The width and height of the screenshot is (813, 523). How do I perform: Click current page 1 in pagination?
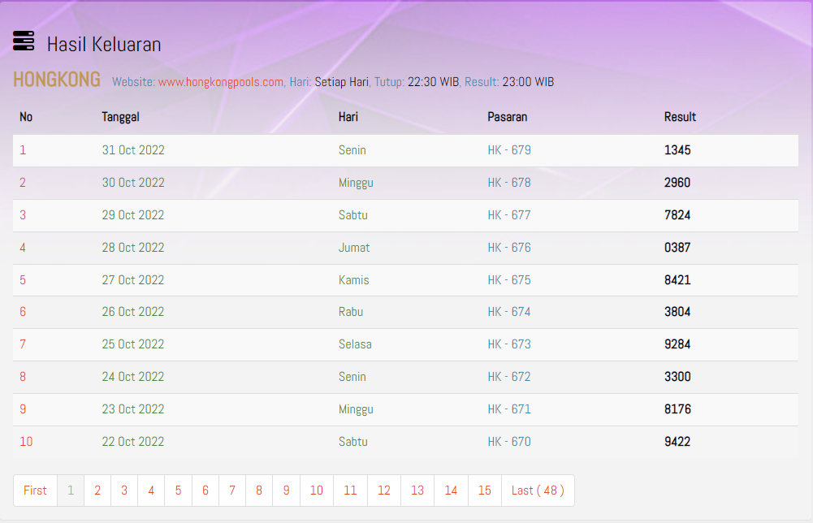tap(71, 491)
